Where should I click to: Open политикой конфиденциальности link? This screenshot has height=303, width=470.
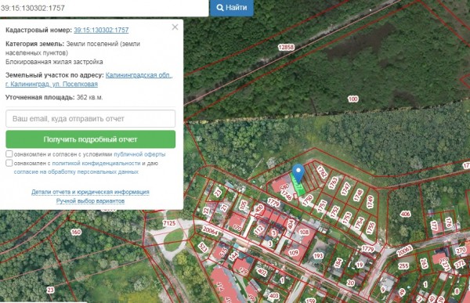point(96,164)
